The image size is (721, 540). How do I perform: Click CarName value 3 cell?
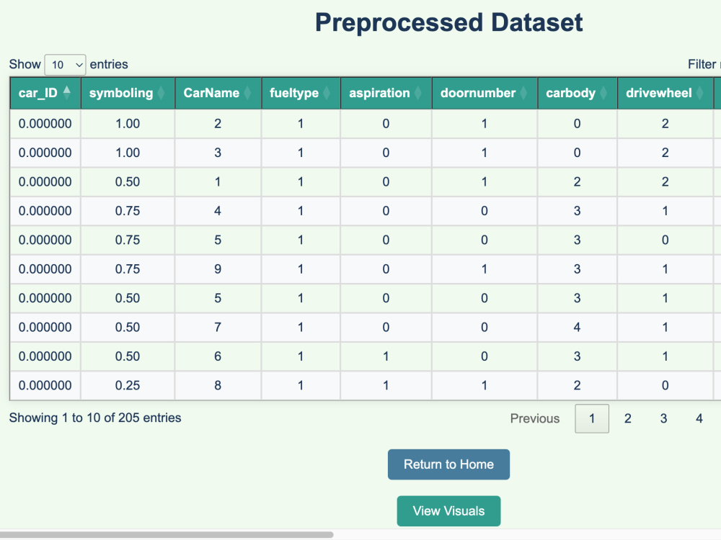pyautogui.click(x=218, y=153)
